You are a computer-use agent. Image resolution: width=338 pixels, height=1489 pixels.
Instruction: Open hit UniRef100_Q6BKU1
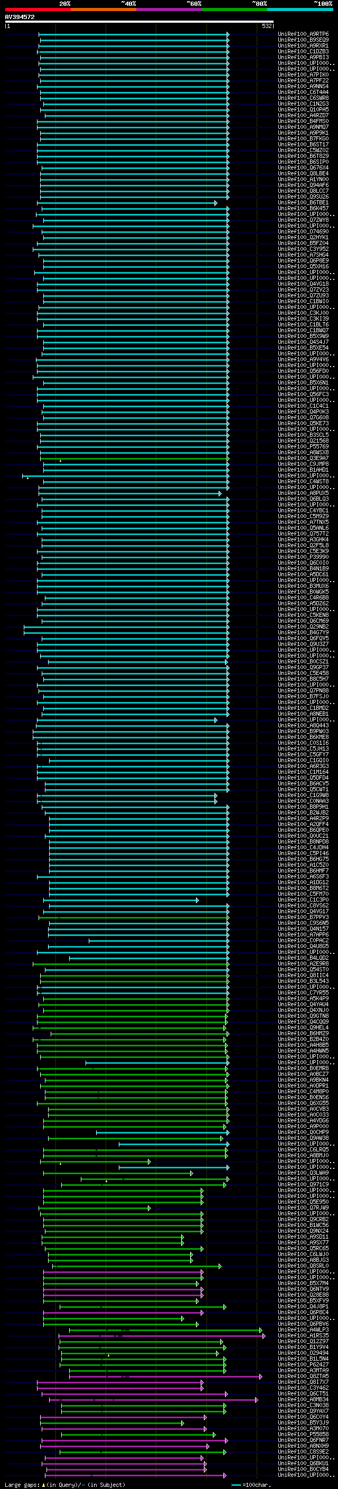point(303,1463)
